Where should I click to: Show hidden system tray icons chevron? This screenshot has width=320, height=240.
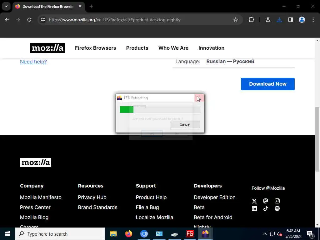(264, 234)
